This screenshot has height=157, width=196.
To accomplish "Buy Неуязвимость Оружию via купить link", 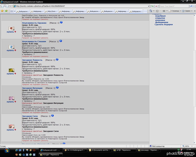I will click(10, 32).
